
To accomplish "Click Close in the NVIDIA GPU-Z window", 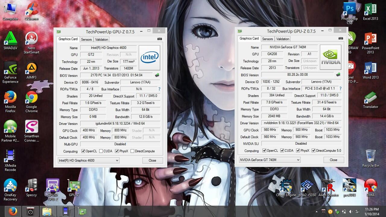I will point(334,160).
